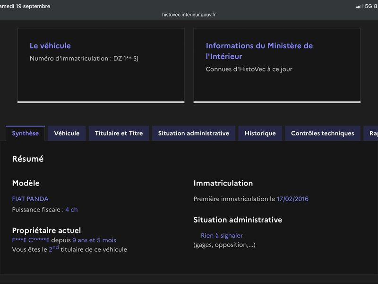Click the Résumé section heading

[28, 159]
